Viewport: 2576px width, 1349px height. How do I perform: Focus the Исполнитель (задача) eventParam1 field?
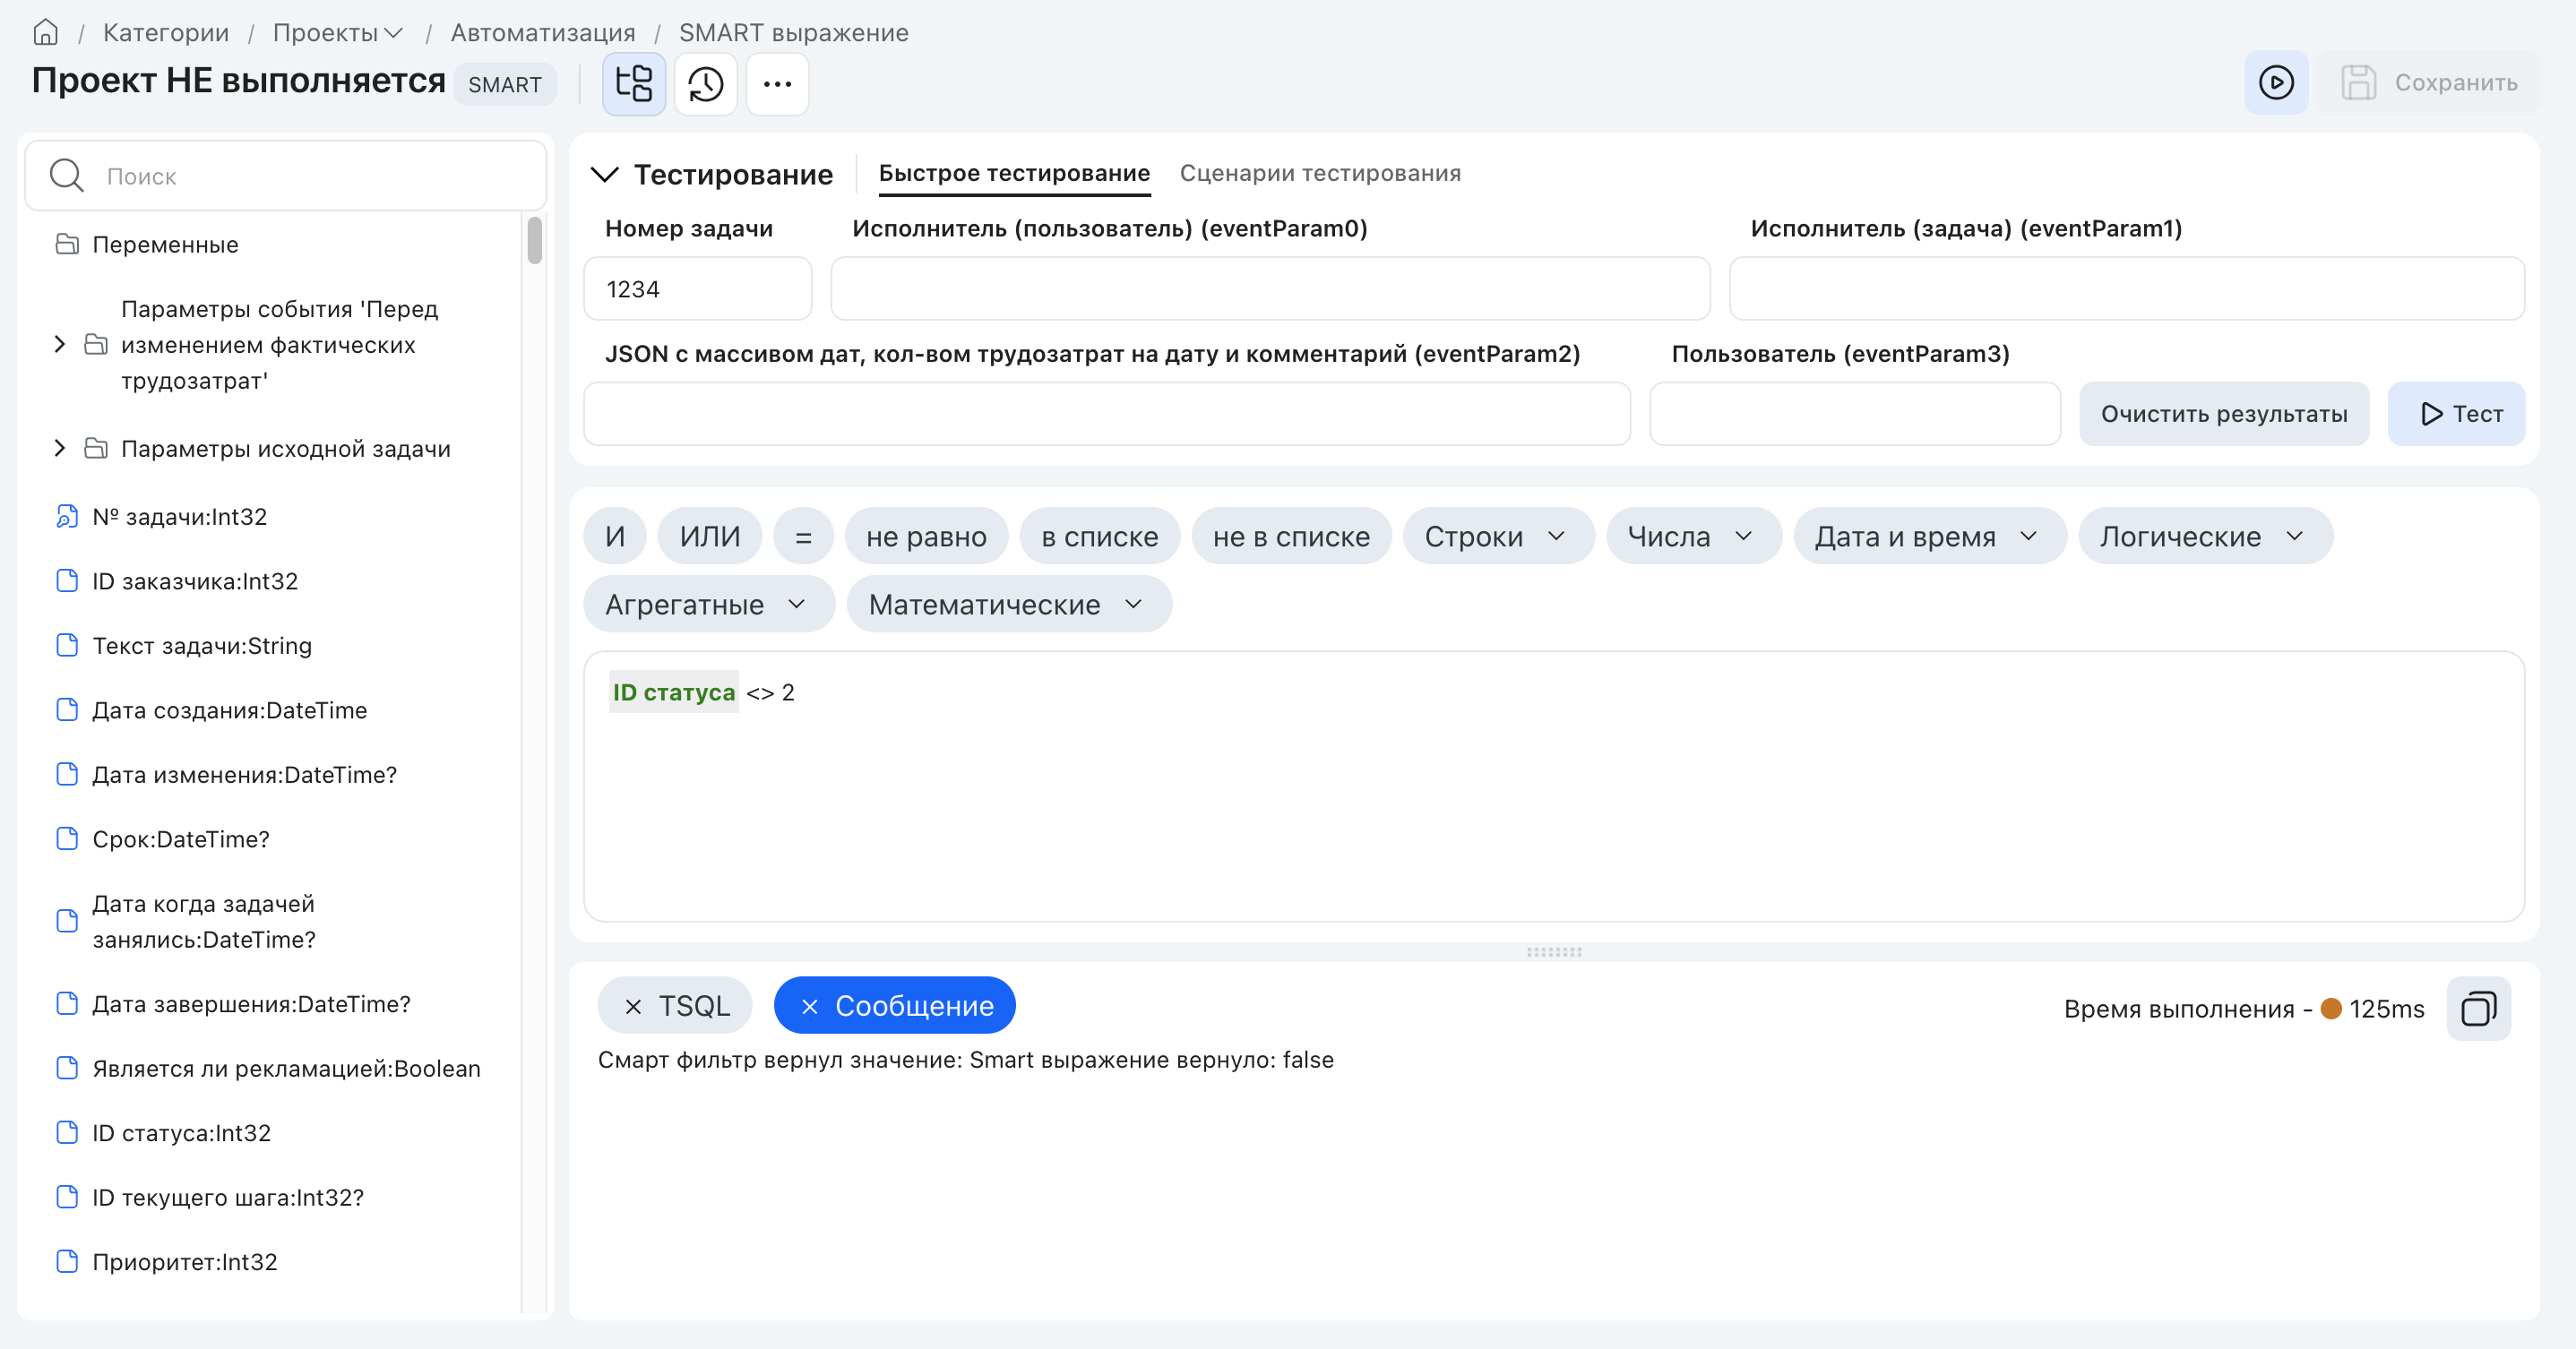tap(2127, 288)
